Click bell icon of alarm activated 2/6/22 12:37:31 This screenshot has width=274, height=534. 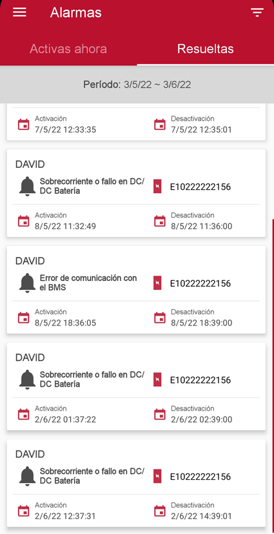pyautogui.click(x=27, y=476)
